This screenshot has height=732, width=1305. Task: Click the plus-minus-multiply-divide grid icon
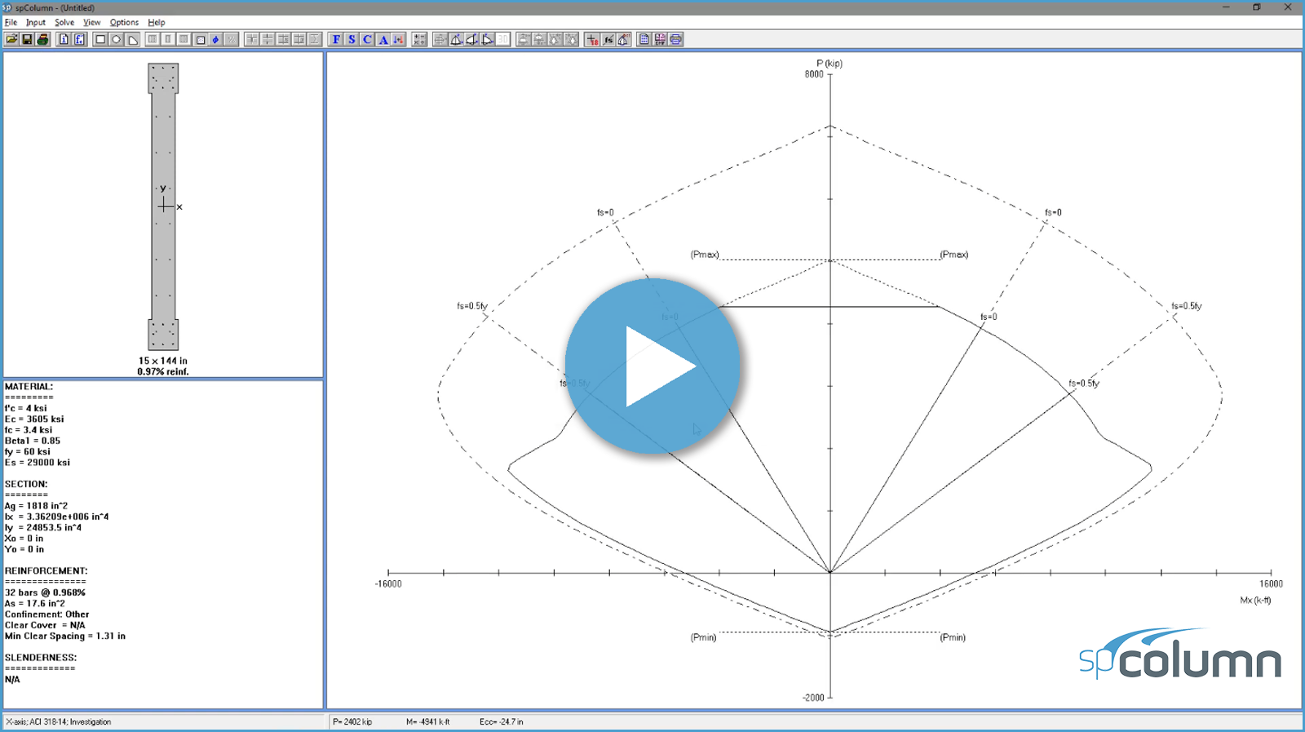click(x=419, y=39)
